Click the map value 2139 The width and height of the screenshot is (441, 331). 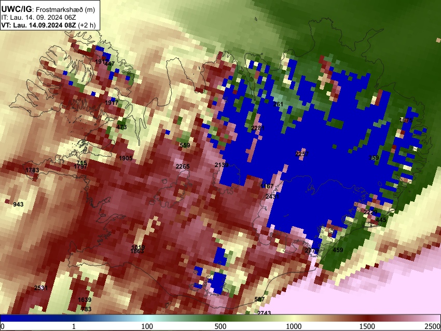coord(222,165)
